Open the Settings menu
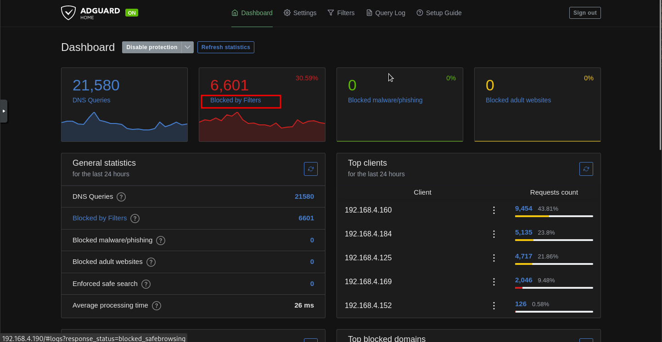The width and height of the screenshot is (662, 342). click(300, 13)
